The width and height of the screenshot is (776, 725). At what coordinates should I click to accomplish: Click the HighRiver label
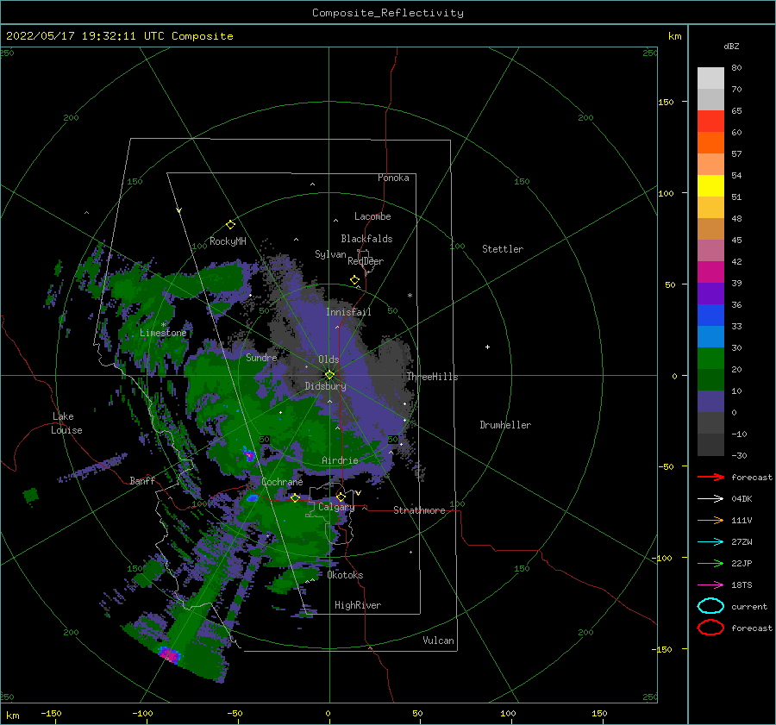coord(358,605)
